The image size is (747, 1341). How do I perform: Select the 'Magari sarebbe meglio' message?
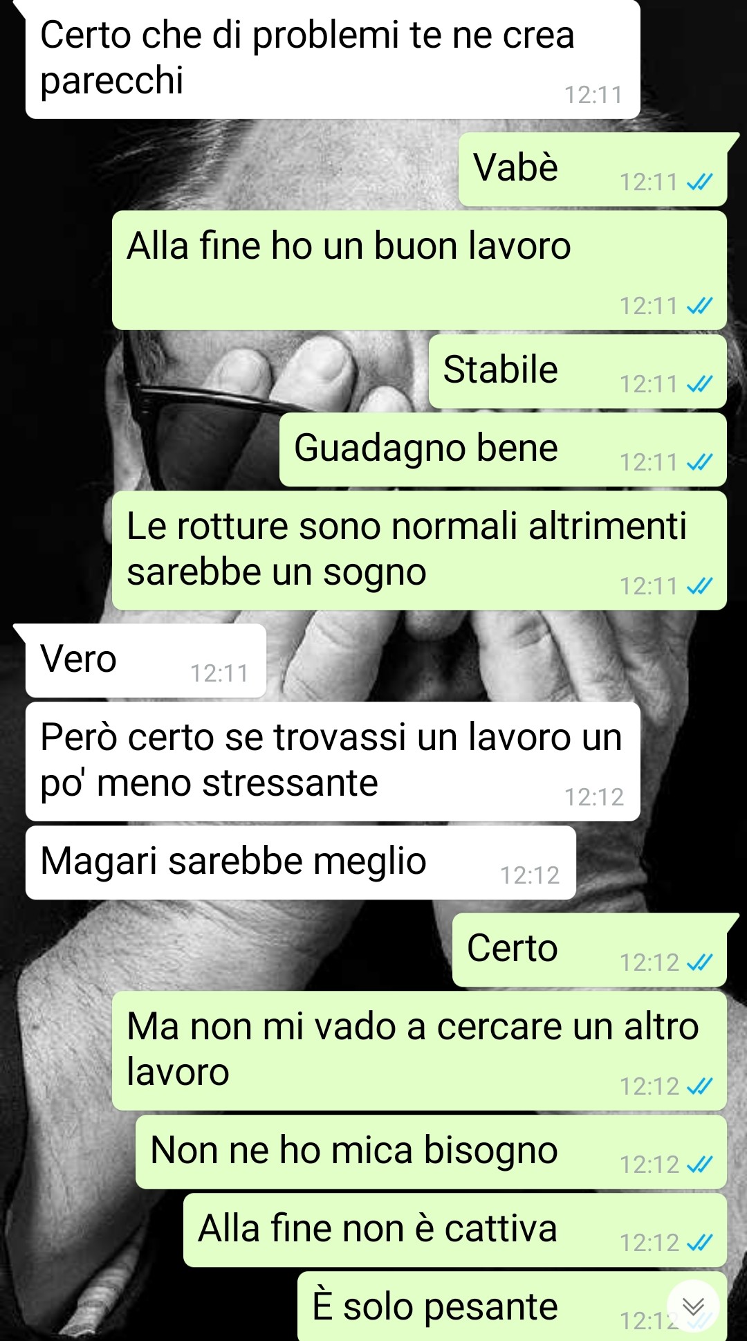pyautogui.click(x=300, y=863)
